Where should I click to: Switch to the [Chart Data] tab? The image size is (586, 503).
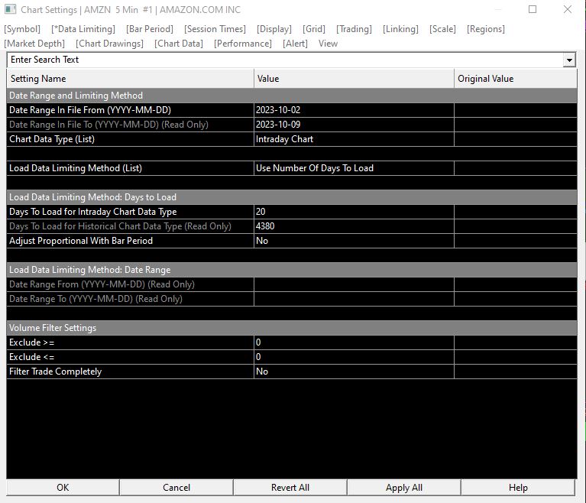tap(179, 44)
